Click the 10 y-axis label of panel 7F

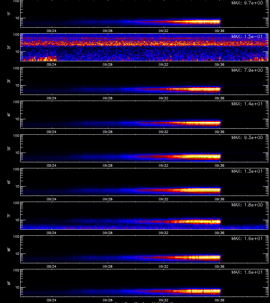click(17, 220)
